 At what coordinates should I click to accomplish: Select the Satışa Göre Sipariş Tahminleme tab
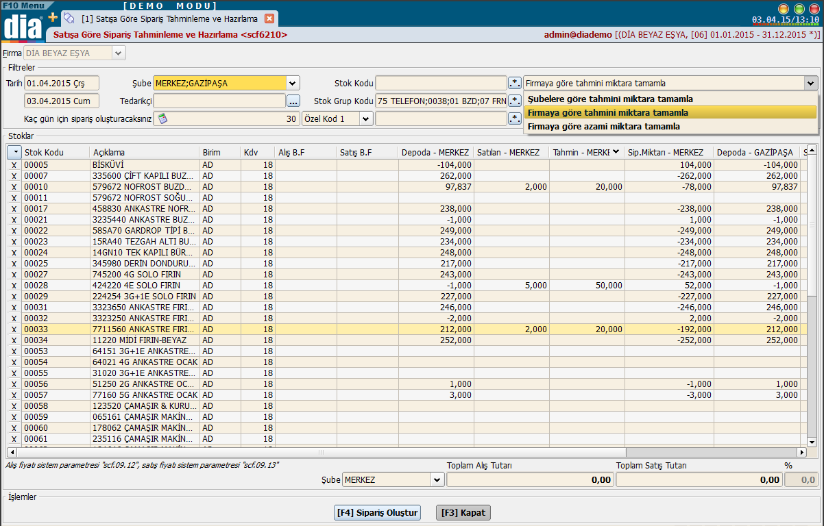[x=169, y=18]
